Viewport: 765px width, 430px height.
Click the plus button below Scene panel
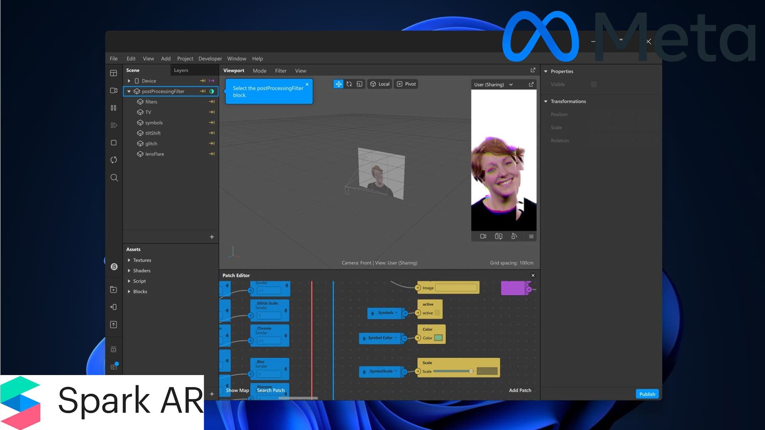[x=212, y=237]
